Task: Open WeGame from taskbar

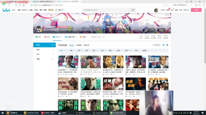Action: [x=80, y=113]
